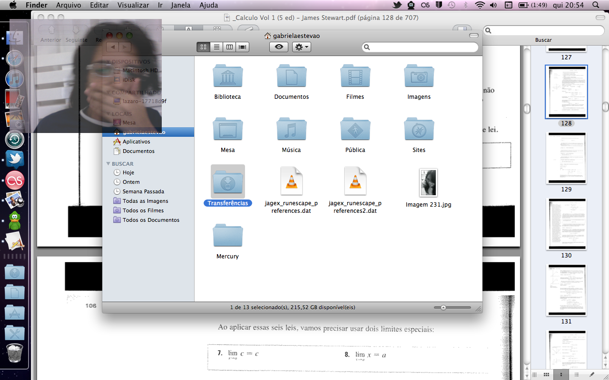Switch Finder to icon view
Image resolution: width=609 pixels, height=380 pixels.
click(203, 47)
